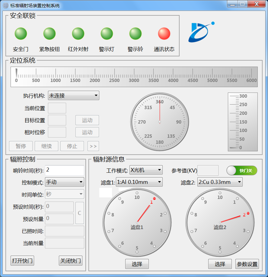Click the title bar application globe icon
Screen dimensions: 268x277
[6, 5]
